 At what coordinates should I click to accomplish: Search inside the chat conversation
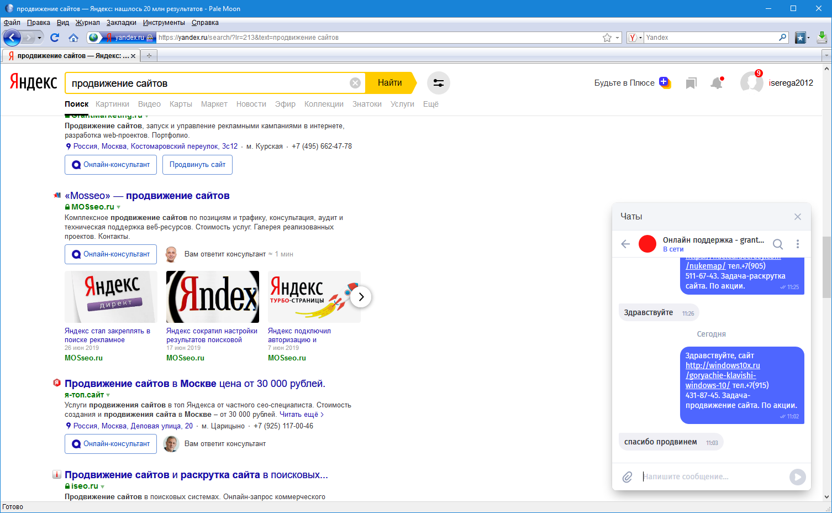point(778,244)
